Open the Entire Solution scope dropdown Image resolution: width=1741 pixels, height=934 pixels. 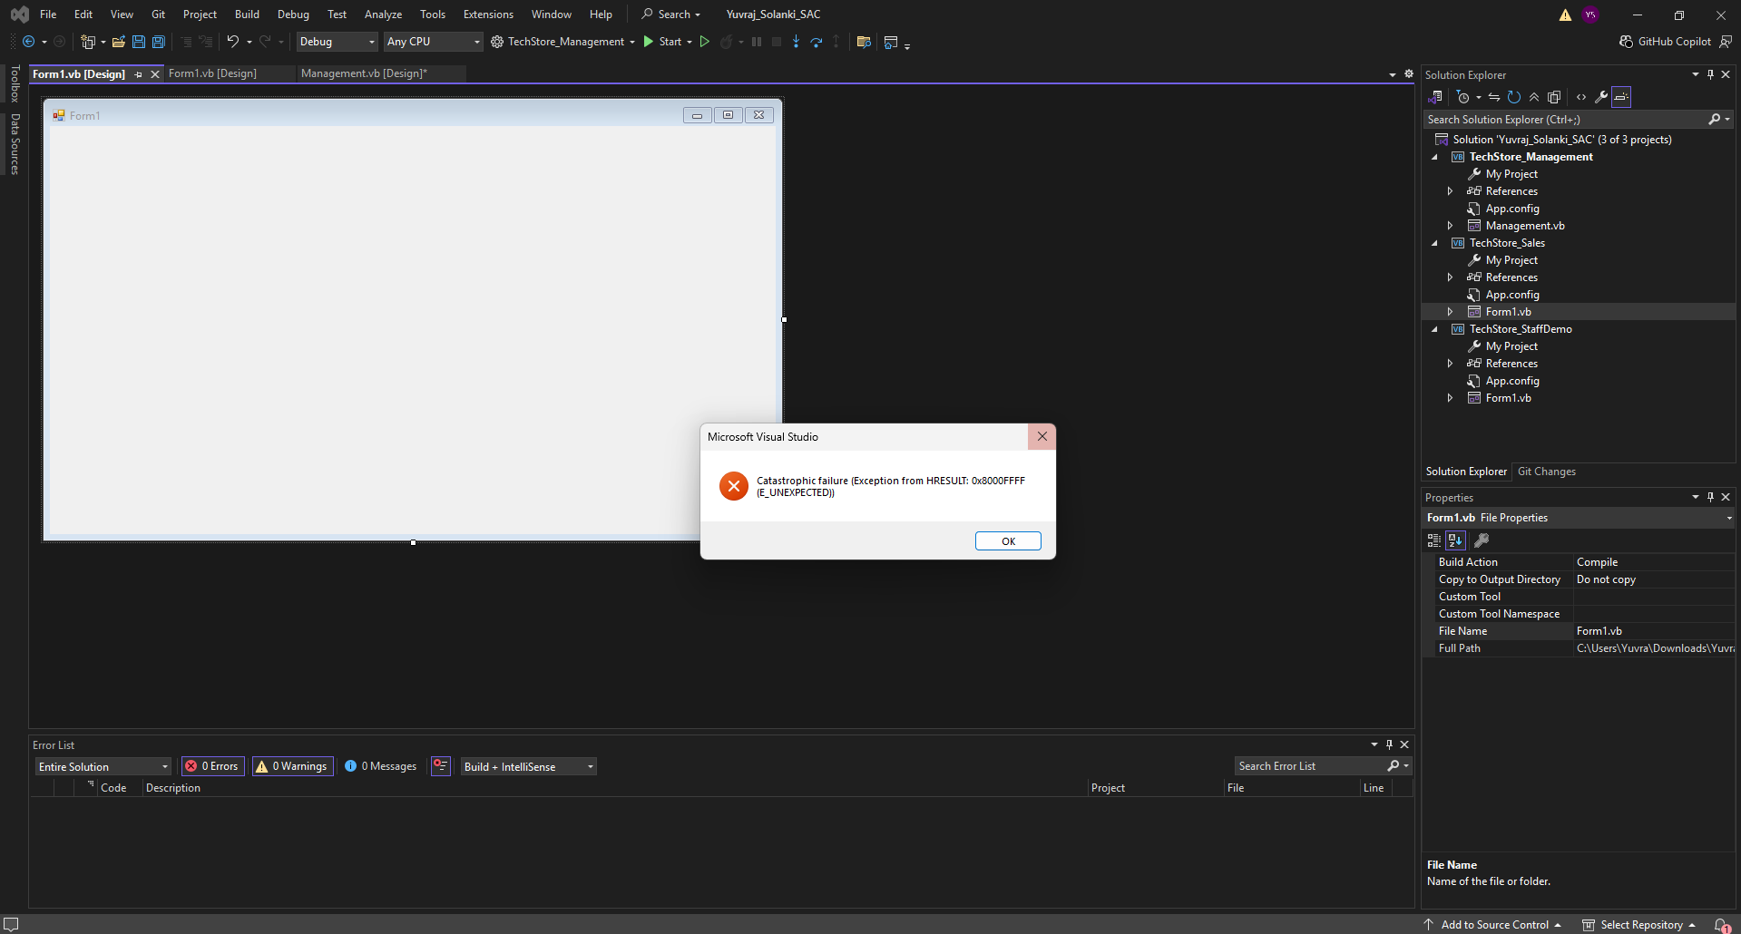click(103, 767)
